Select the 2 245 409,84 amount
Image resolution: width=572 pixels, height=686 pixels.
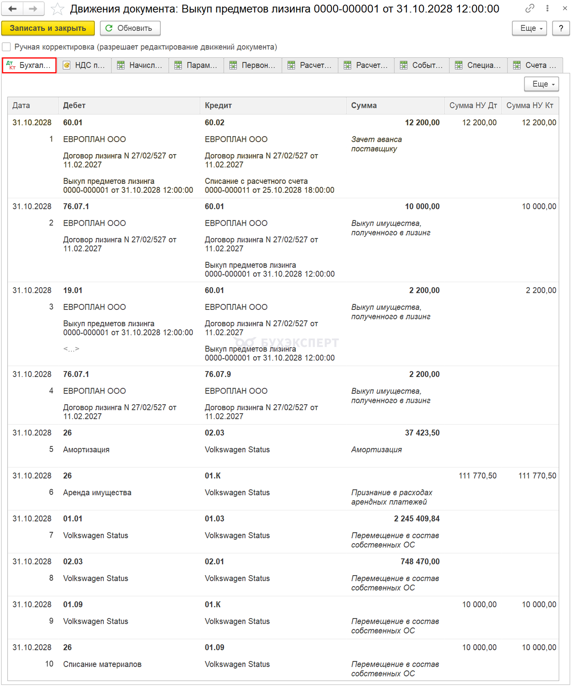point(417,518)
